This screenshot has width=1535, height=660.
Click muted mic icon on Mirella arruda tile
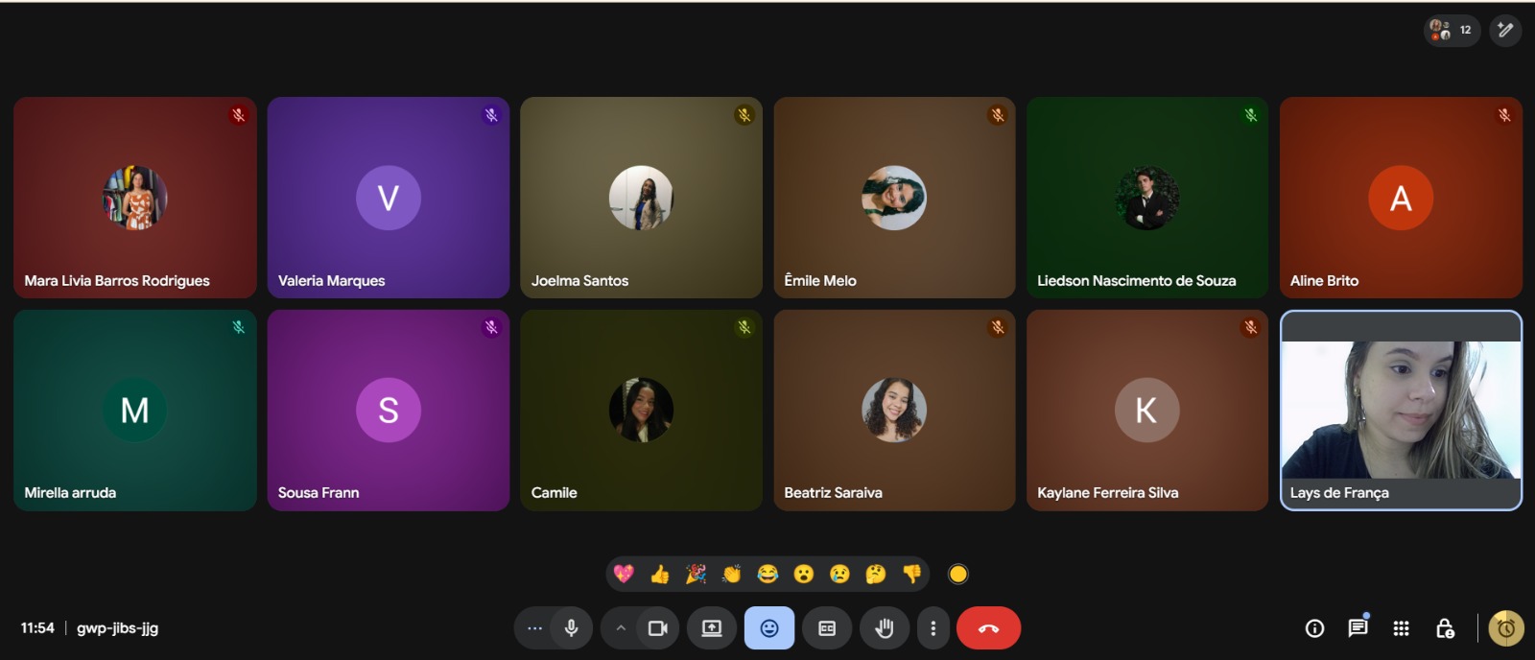239,327
